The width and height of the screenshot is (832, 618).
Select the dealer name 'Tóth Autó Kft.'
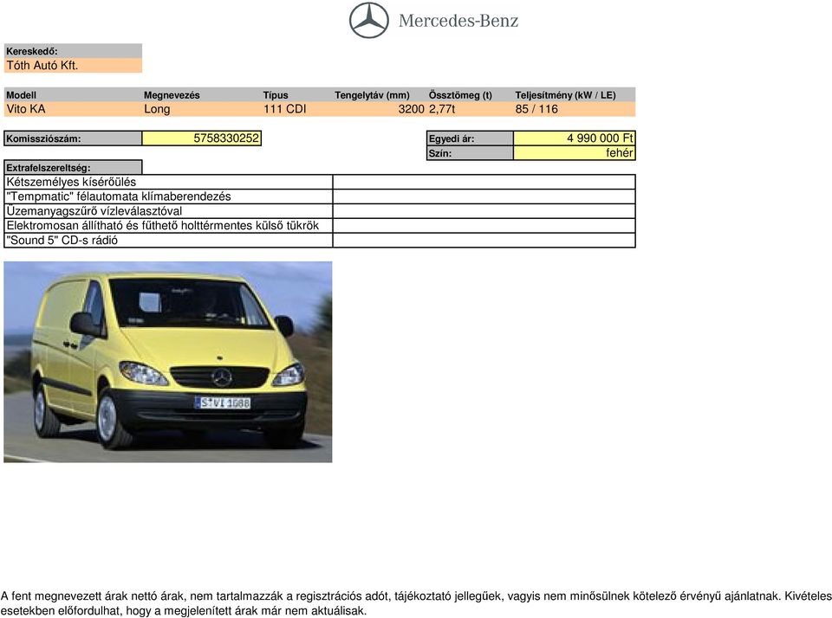pos(73,66)
